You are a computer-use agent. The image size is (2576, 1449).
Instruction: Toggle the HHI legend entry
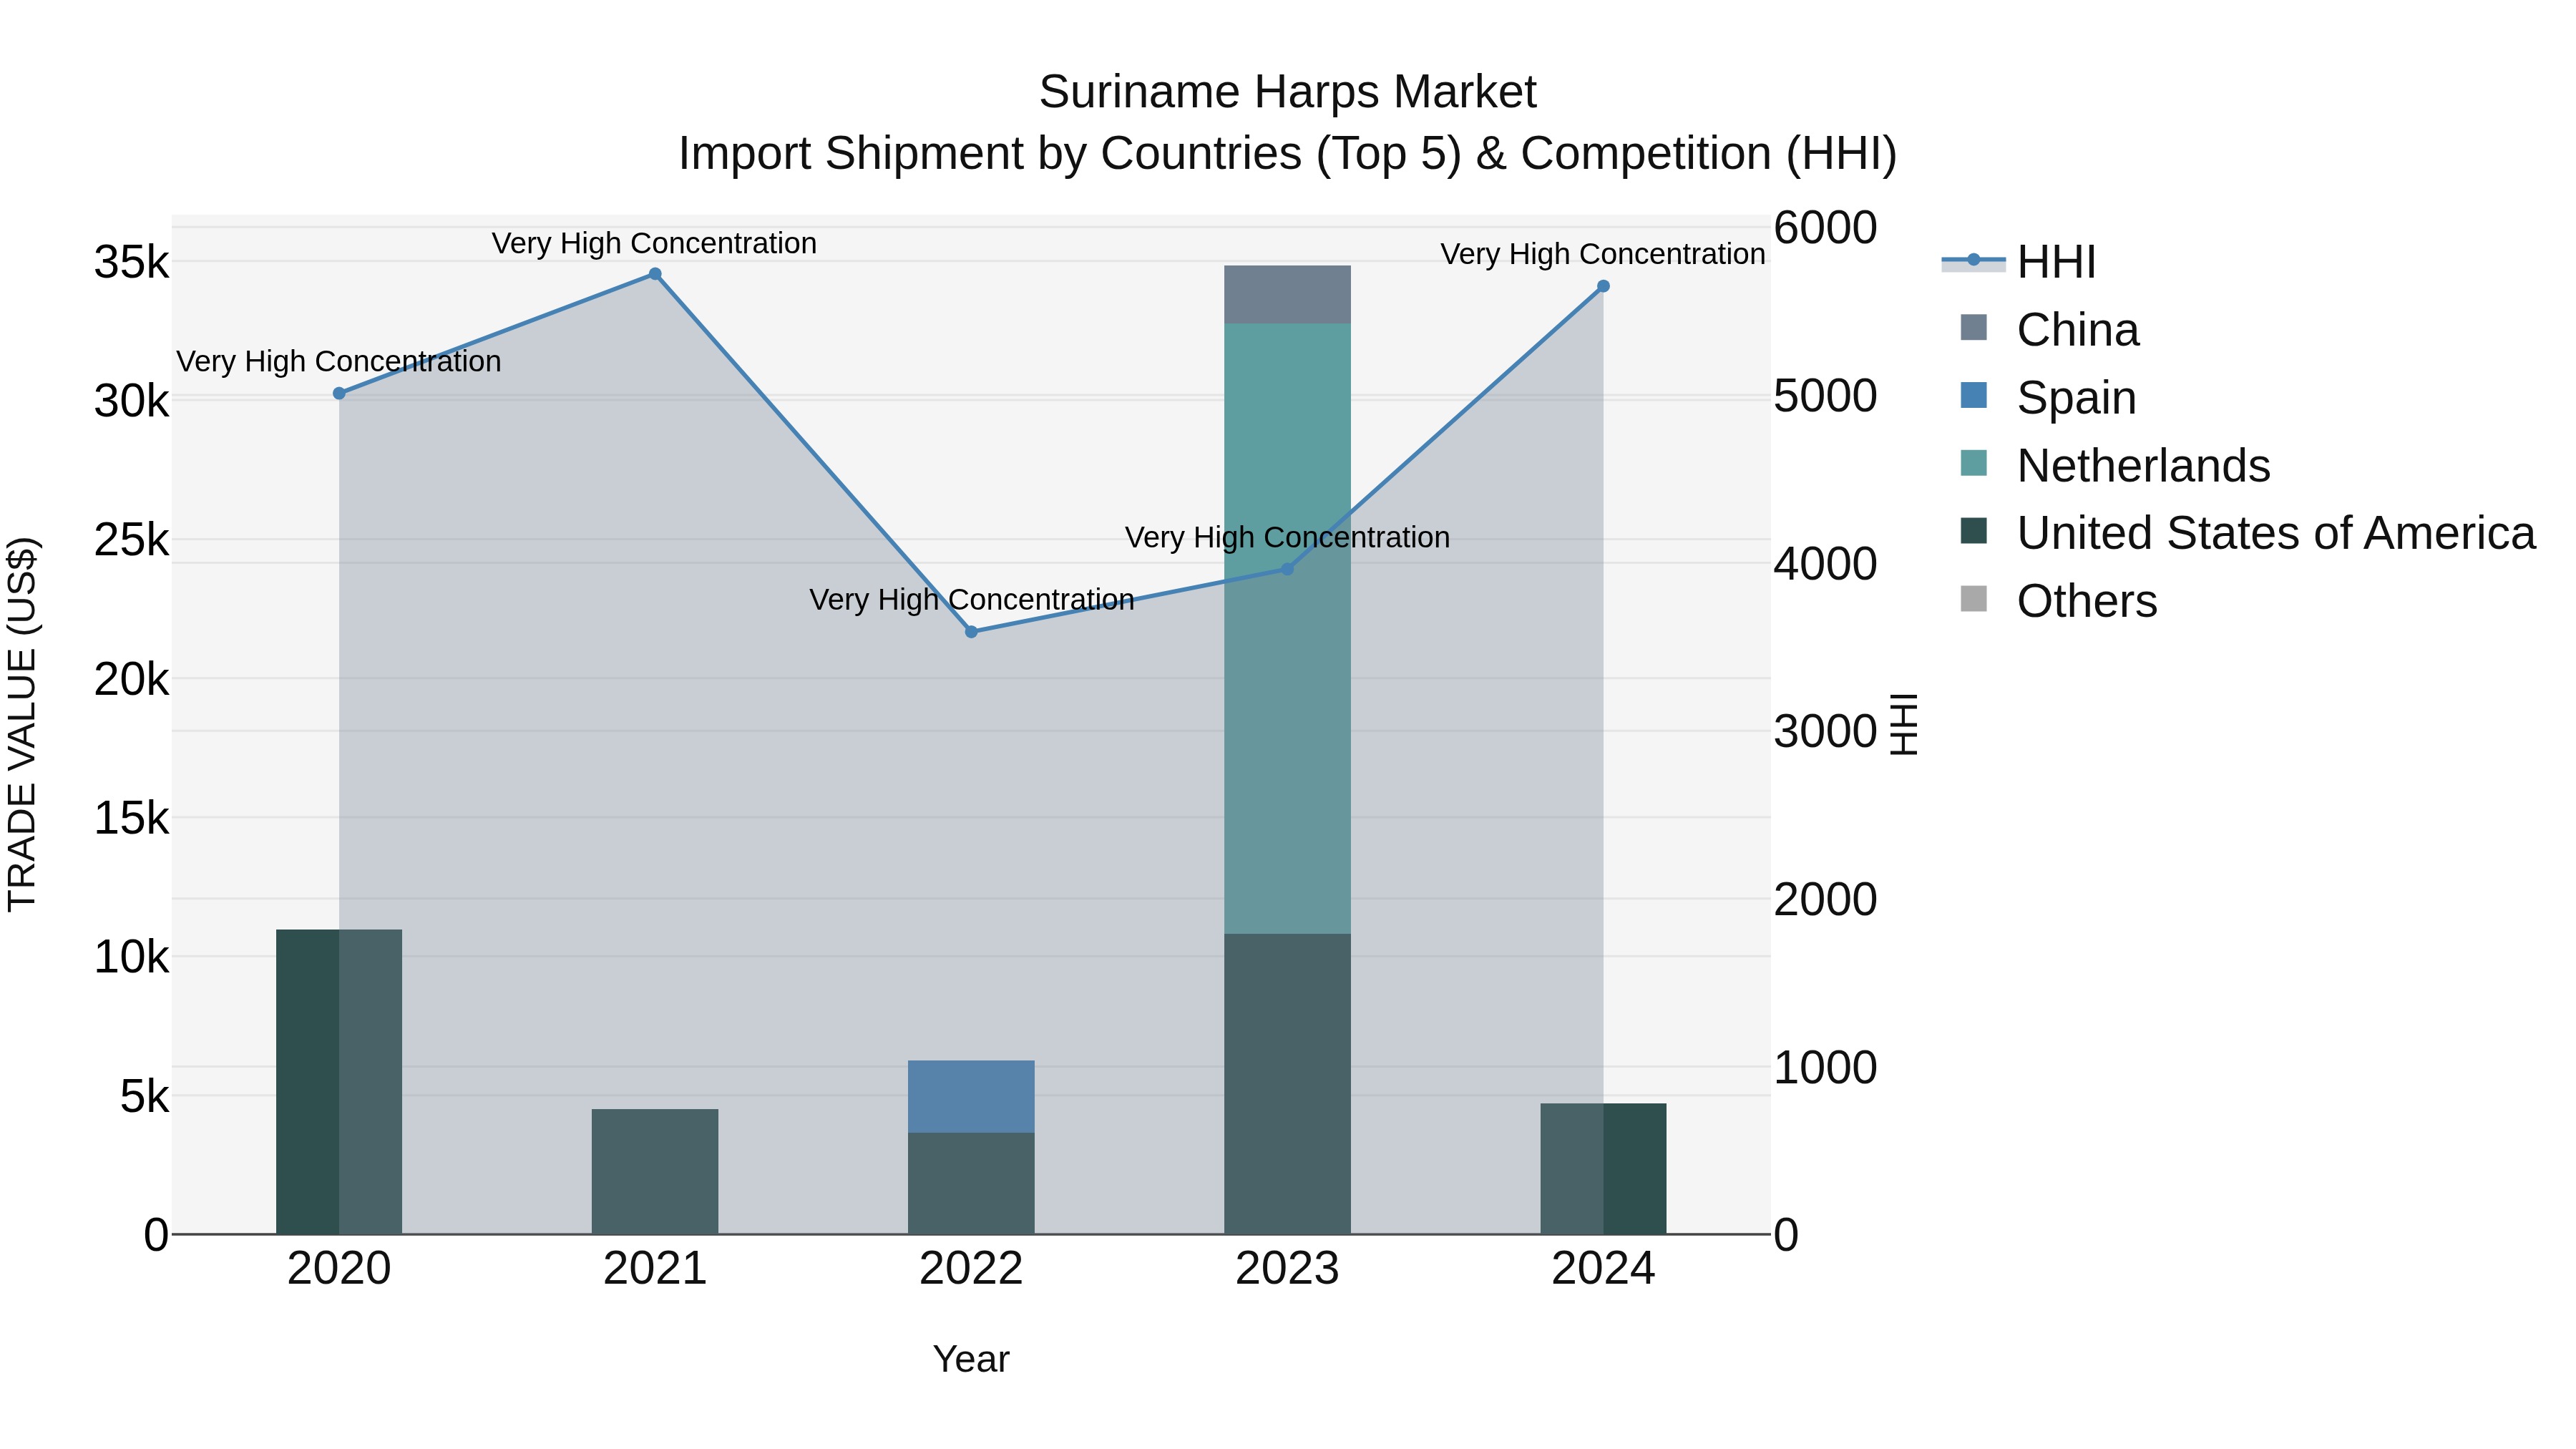pyautogui.click(x=2018, y=262)
